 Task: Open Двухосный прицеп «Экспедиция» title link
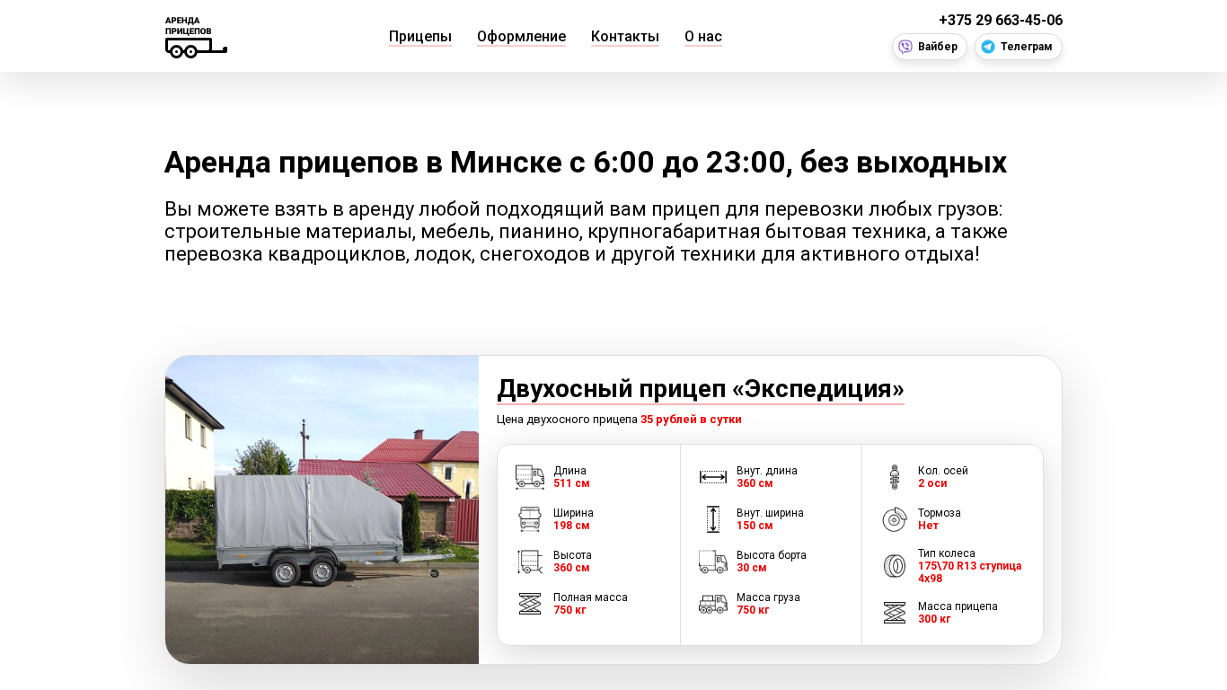click(701, 389)
